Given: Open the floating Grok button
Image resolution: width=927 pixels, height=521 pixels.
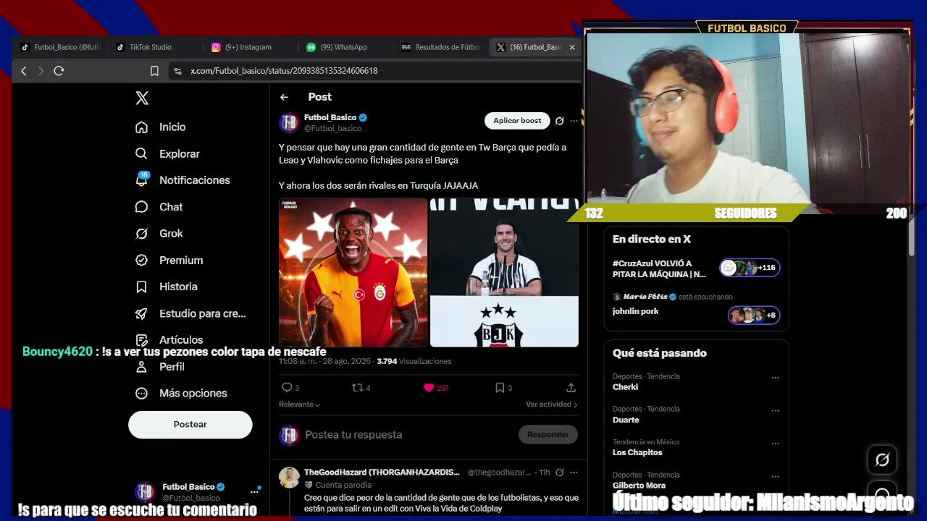Looking at the screenshot, I should click(x=882, y=459).
